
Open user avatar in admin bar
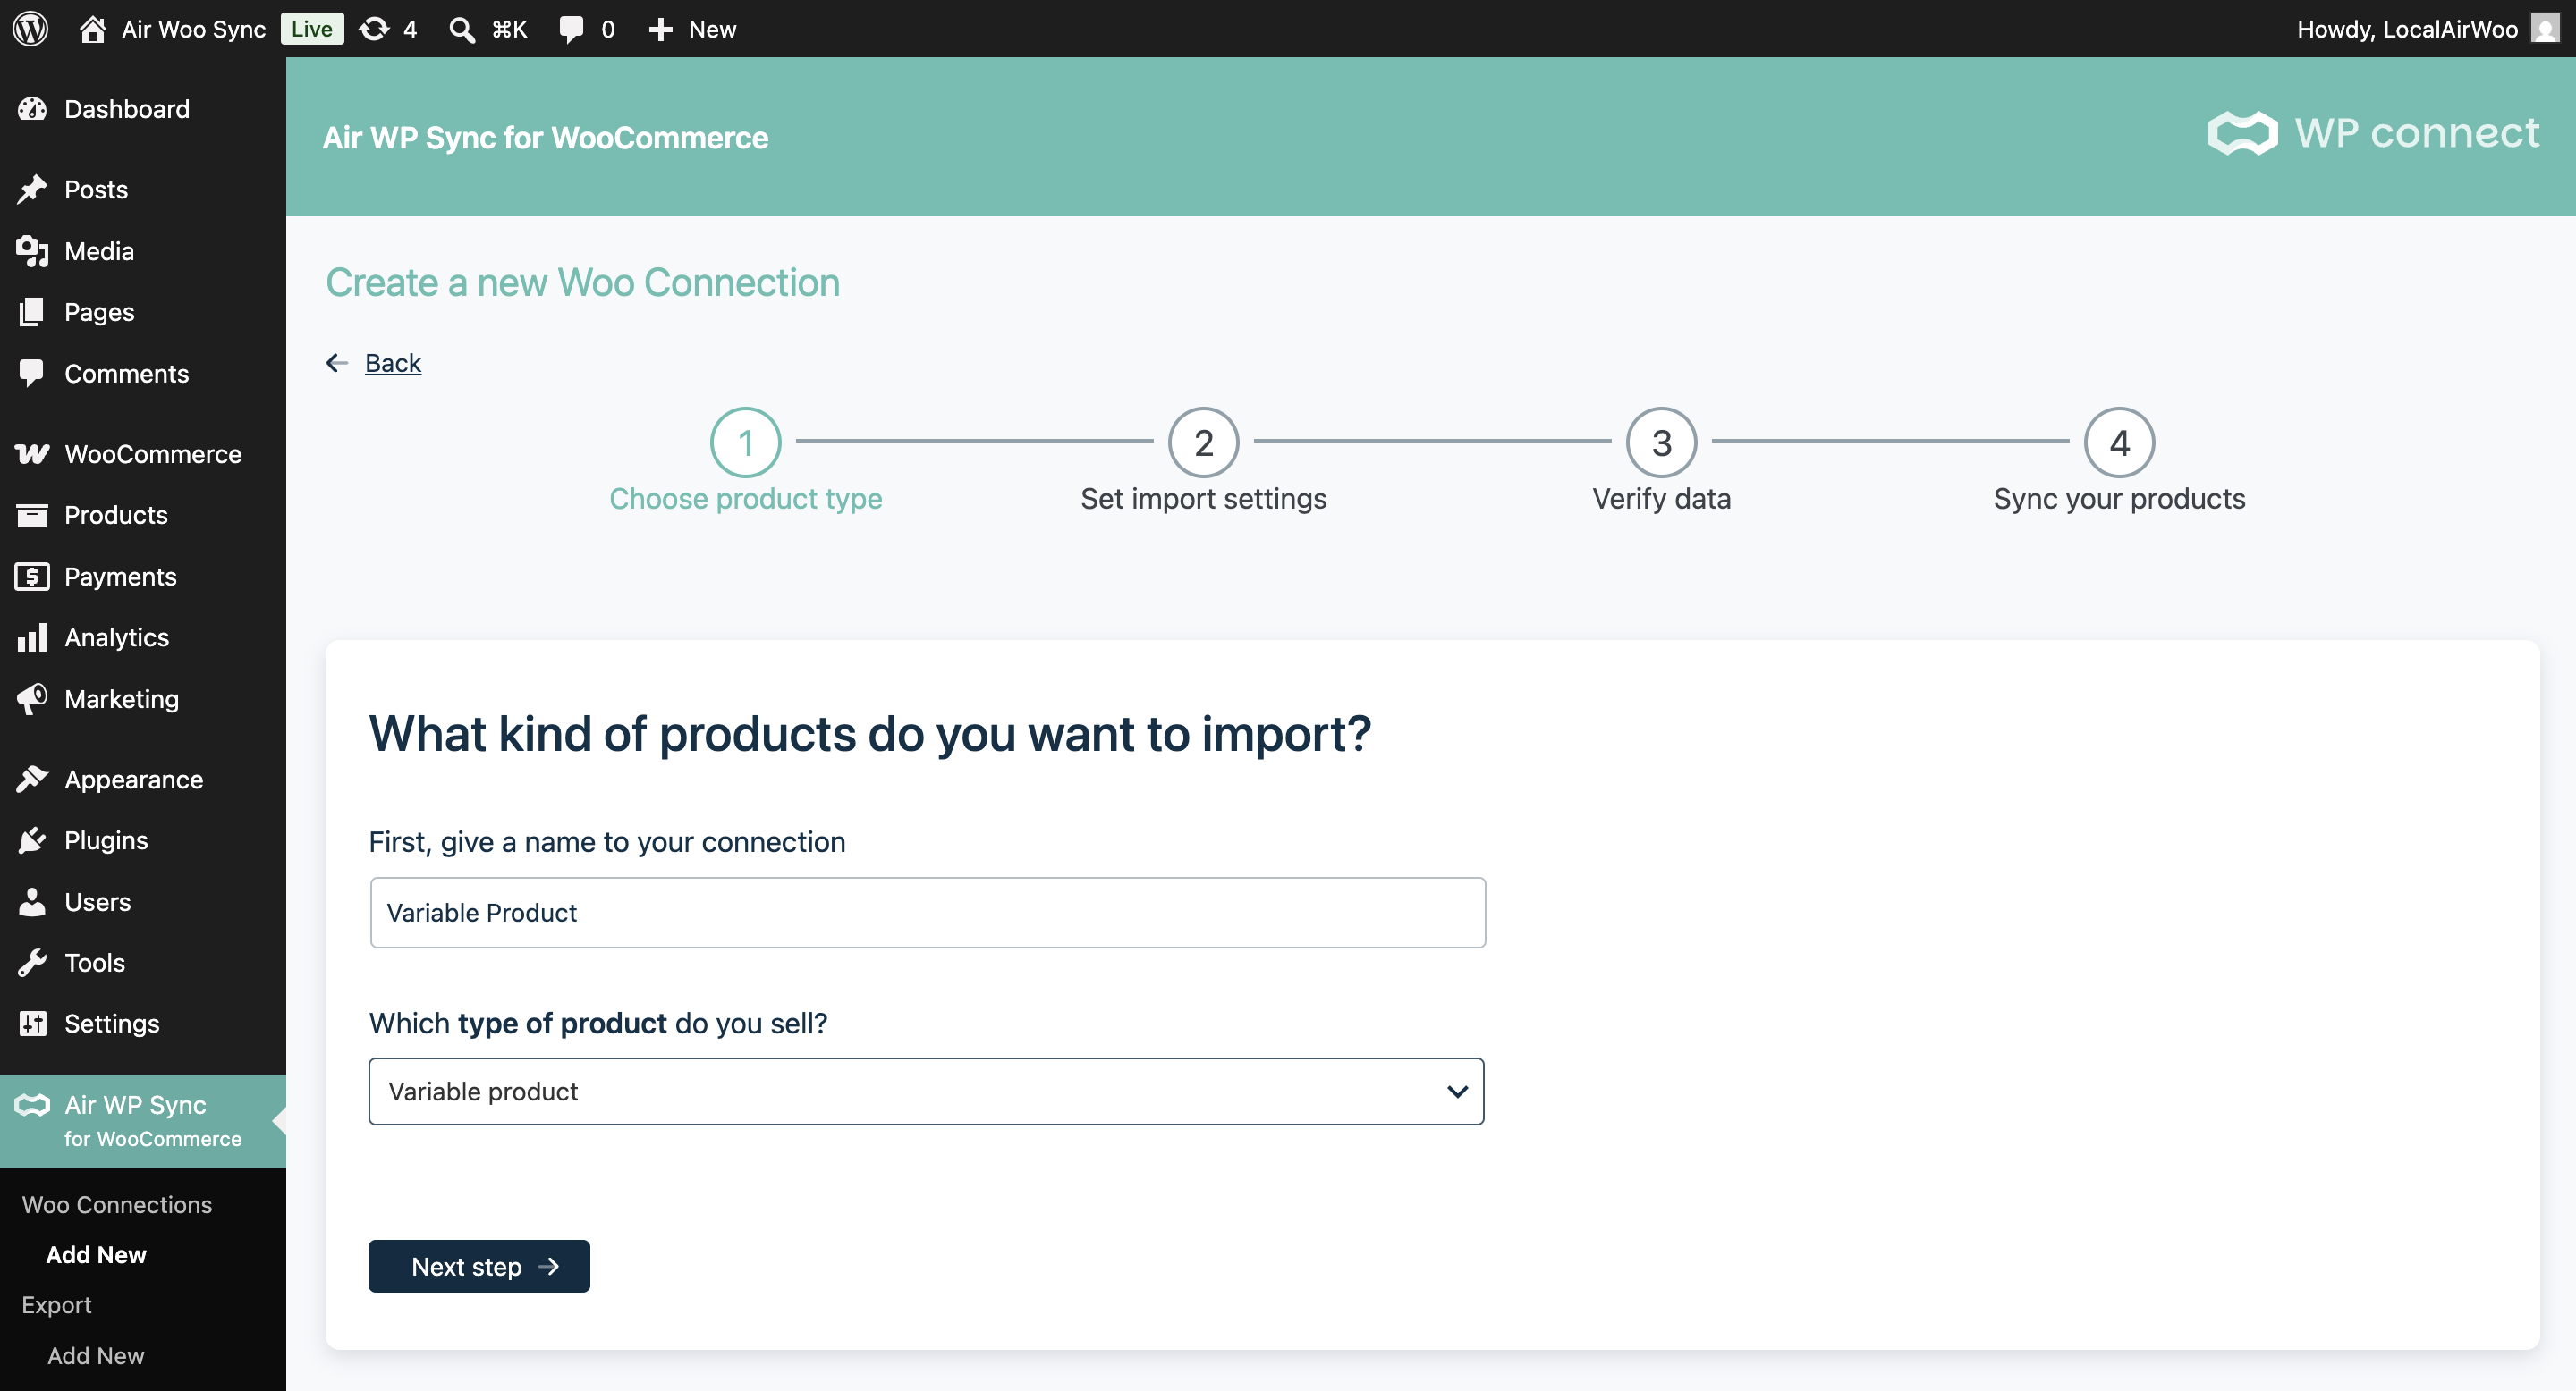(2546, 28)
